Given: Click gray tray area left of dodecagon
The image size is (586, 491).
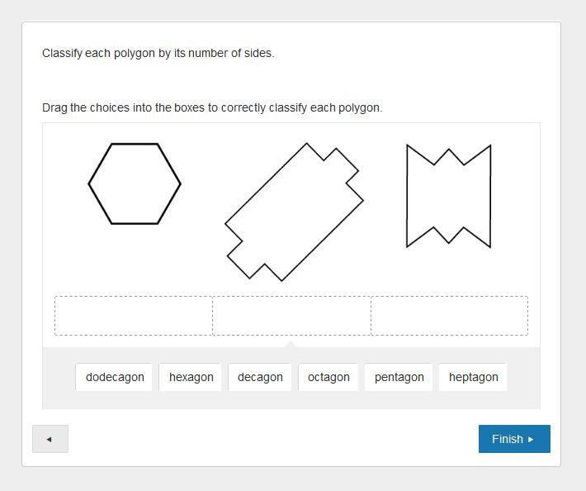Looking at the screenshot, I should 59,378.
